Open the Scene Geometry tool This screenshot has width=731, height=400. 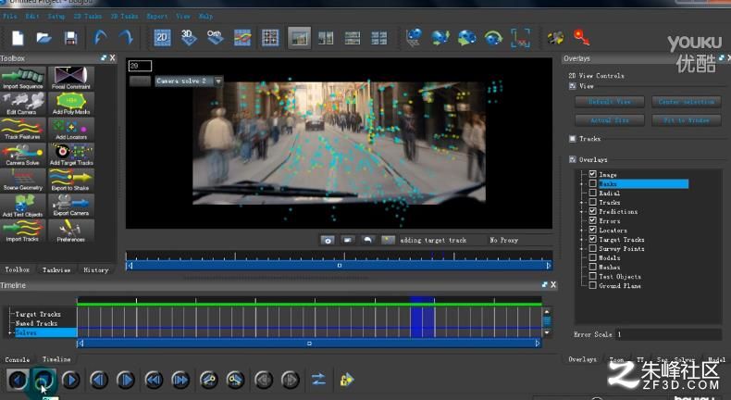23,180
